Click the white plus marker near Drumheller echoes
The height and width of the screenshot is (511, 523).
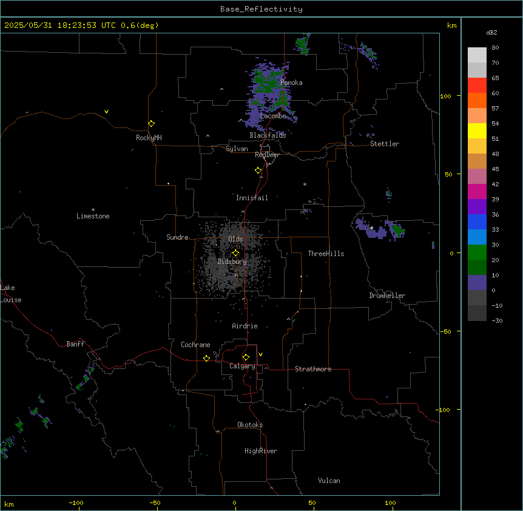pos(371,228)
